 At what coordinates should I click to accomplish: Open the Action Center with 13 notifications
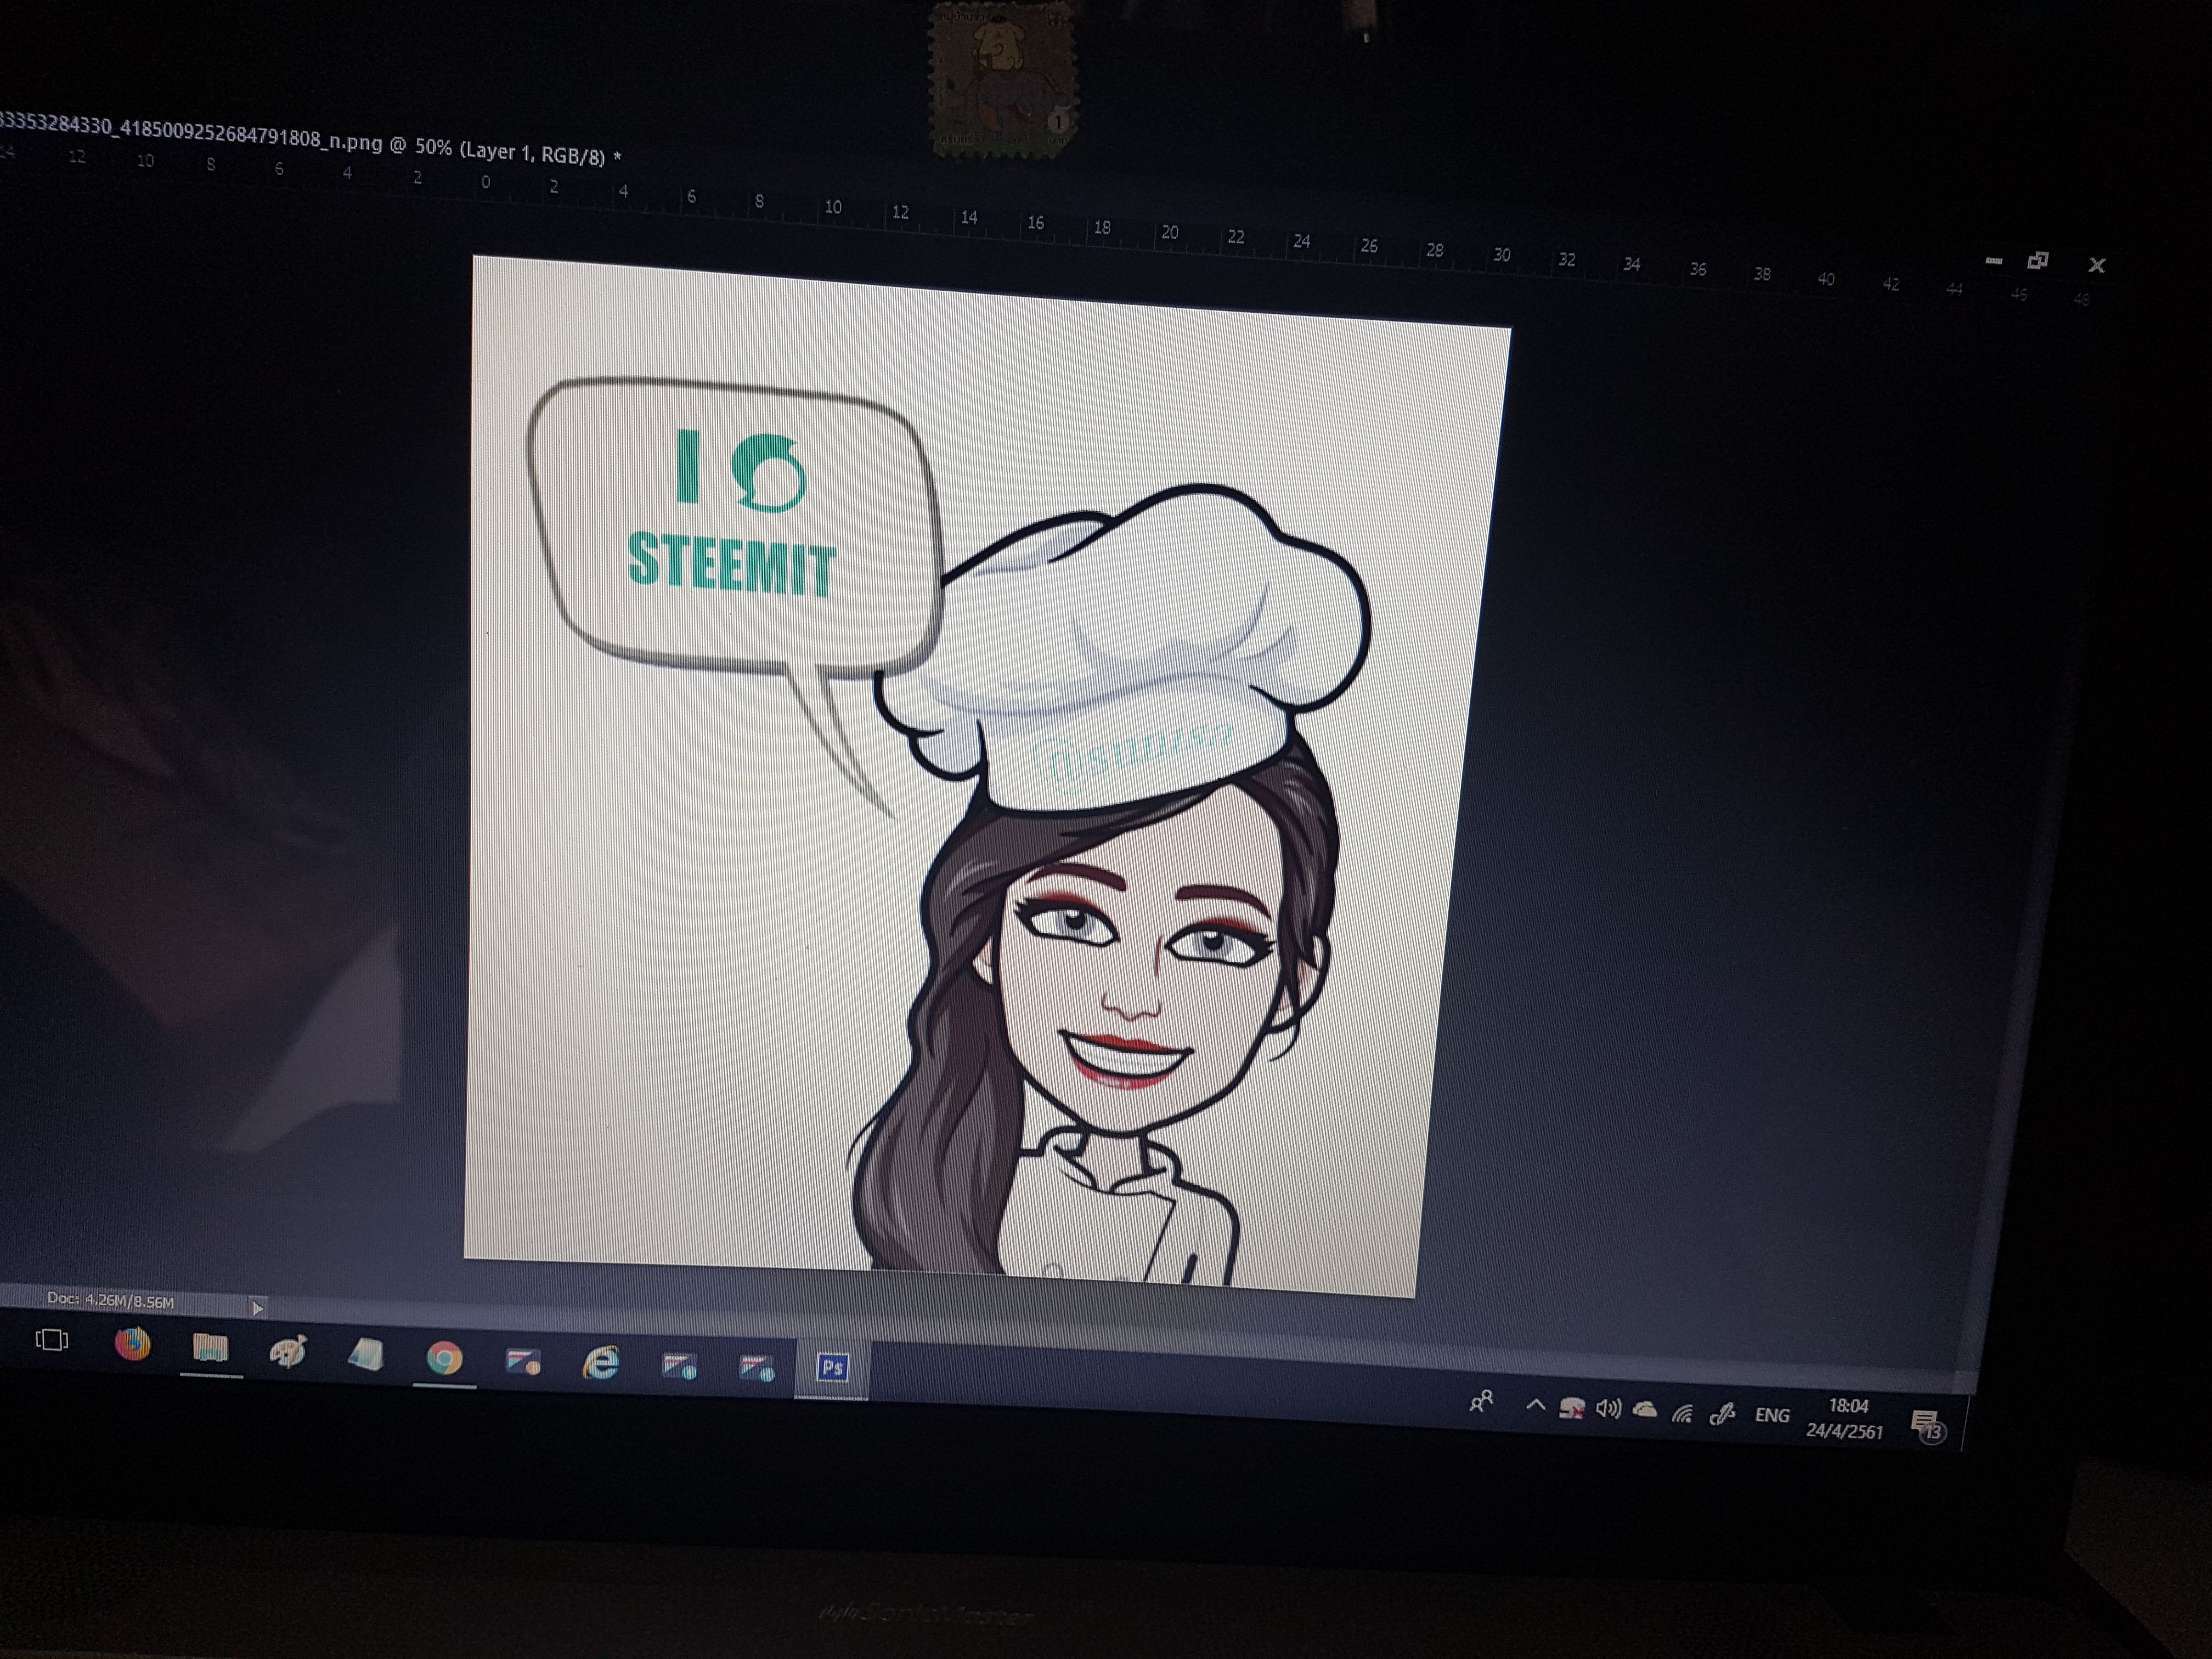pyautogui.click(x=1927, y=1425)
